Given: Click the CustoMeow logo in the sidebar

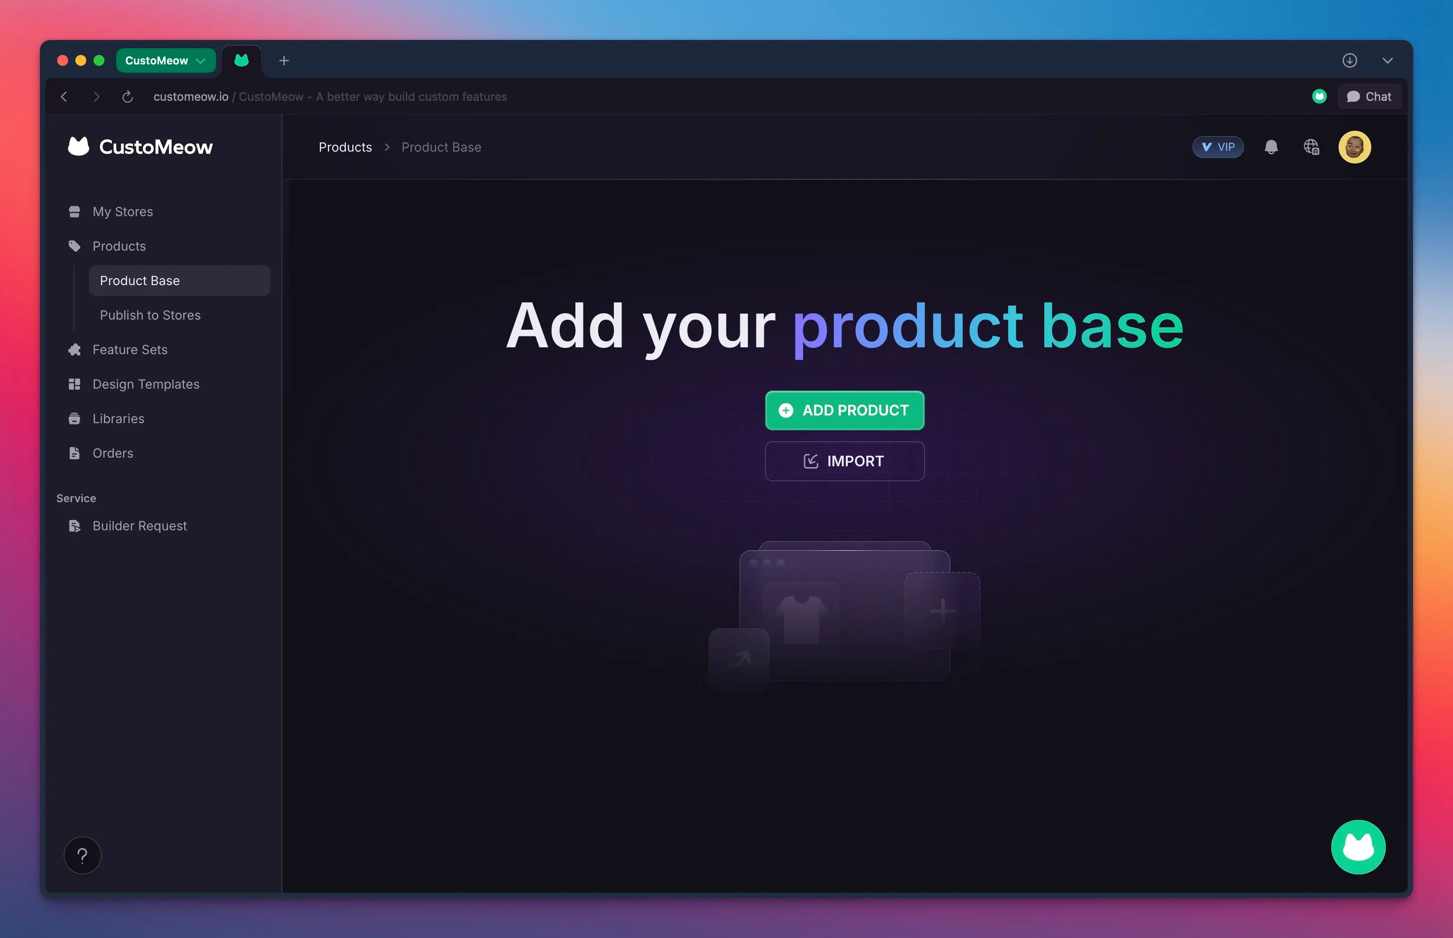Looking at the screenshot, I should coord(140,147).
